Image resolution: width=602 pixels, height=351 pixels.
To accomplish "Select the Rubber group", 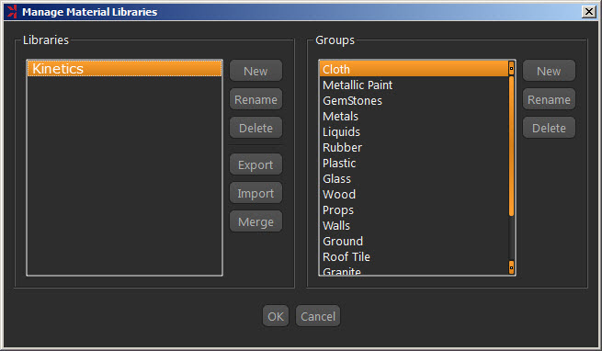I will pos(414,147).
